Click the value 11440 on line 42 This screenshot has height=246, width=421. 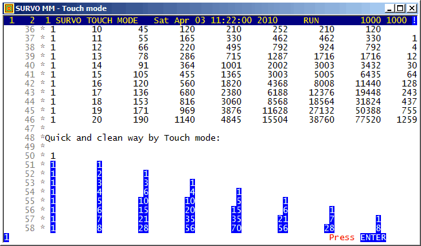pyautogui.click(x=368, y=83)
